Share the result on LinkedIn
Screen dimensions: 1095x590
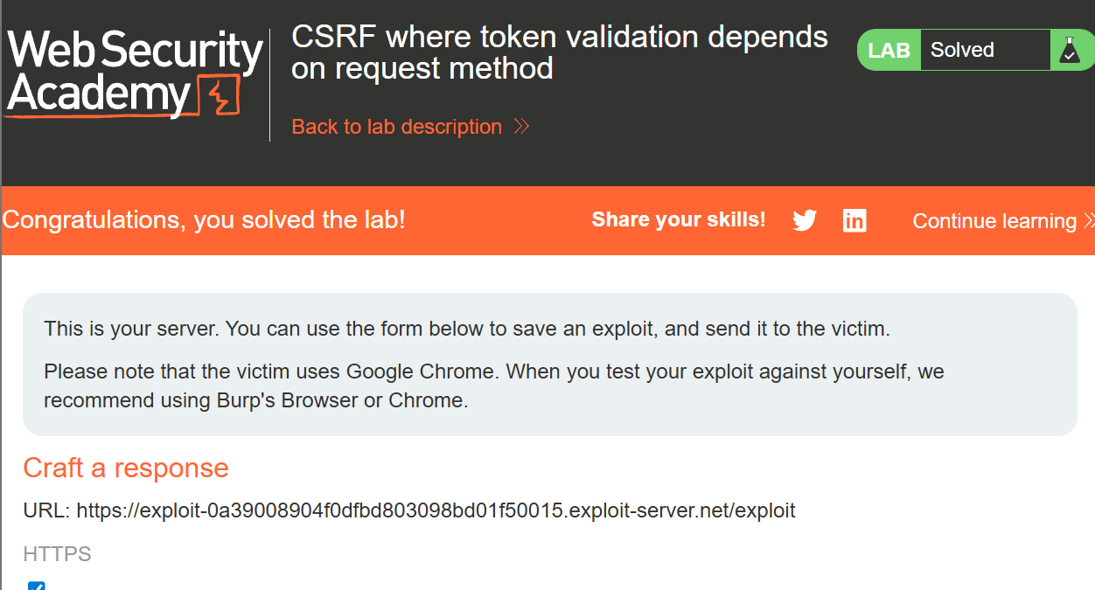click(x=854, y=221)
